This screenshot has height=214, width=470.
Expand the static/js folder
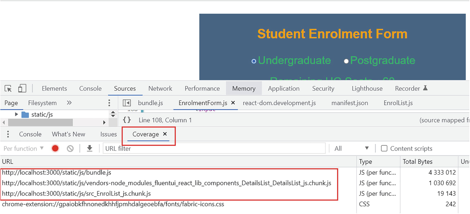[x=16, y=114]
